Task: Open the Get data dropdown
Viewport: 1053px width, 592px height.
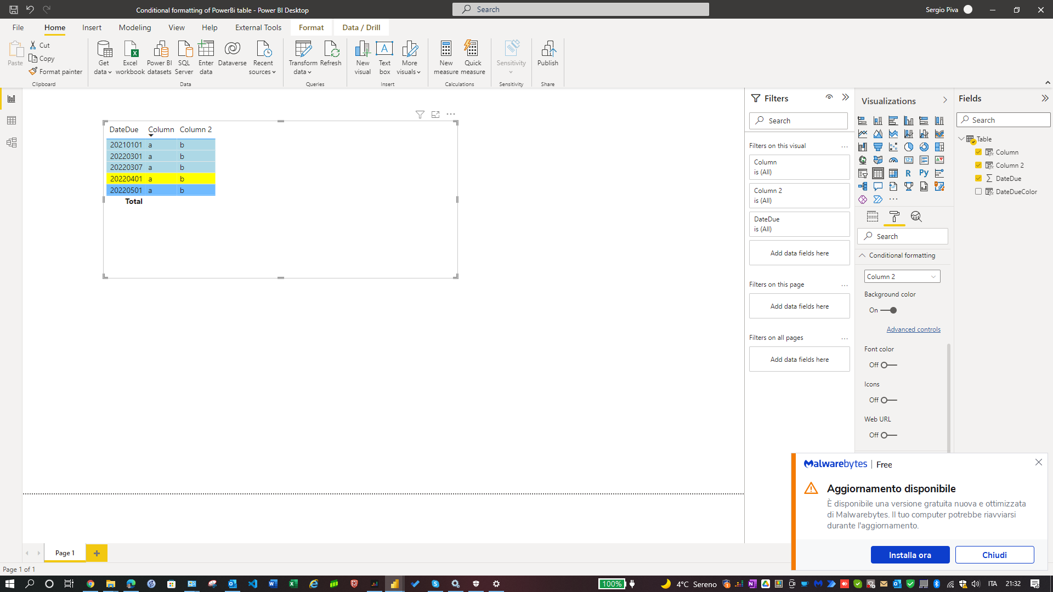Action: [103, 58]
